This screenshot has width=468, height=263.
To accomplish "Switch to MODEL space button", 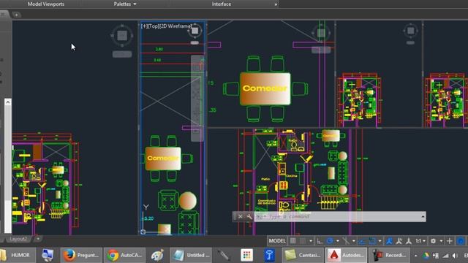I will click(x=277, y=241).
